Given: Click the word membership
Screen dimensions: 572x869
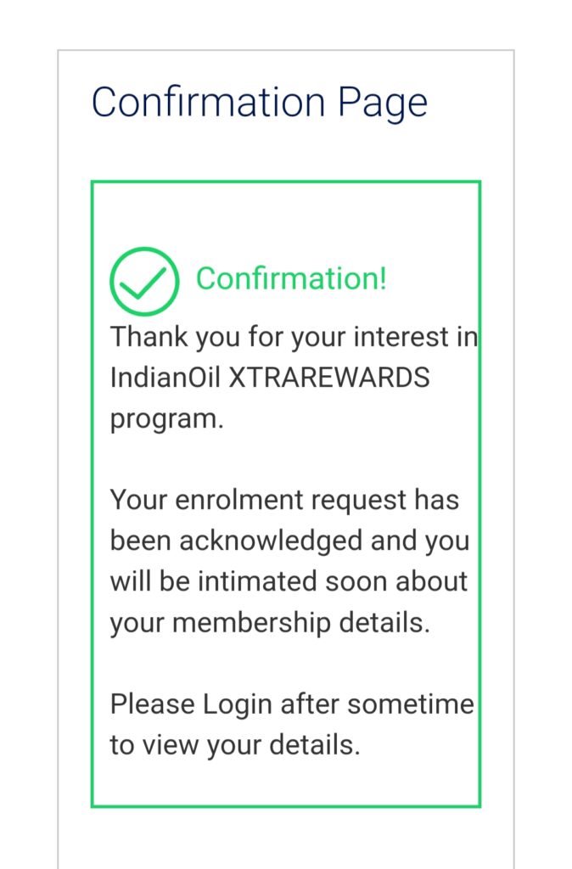Looking at the screenshot, I should tap(252, 624).
